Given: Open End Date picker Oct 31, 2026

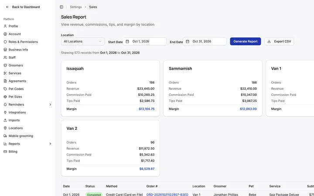Looking at the screenshot, I should pos(205,41).
